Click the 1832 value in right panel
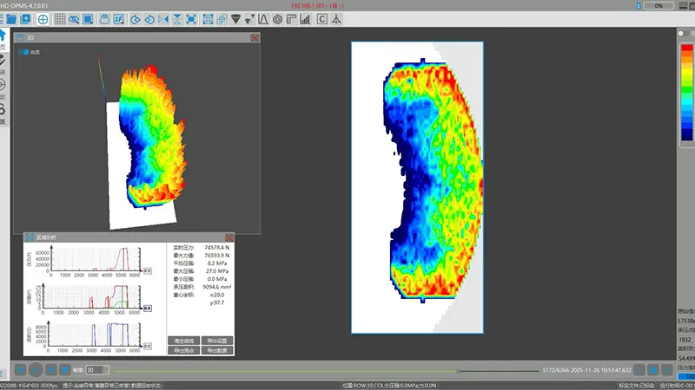 click(685, 340)
